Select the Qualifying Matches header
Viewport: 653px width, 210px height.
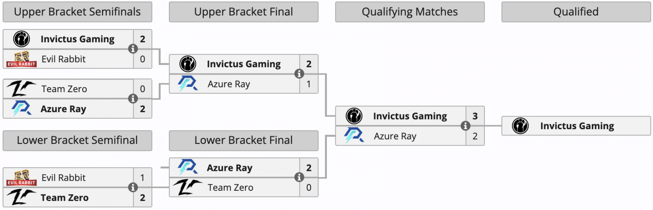pos(410,12)
